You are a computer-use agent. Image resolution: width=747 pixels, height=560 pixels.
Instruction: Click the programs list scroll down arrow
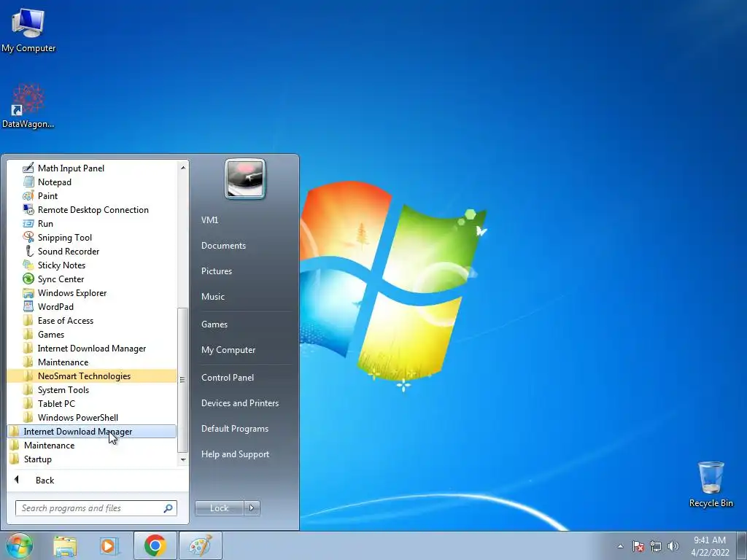(183, 459)
